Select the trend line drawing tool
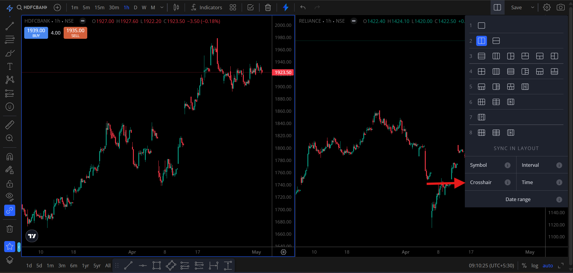The image size is (573, 273). pos(10,26)
